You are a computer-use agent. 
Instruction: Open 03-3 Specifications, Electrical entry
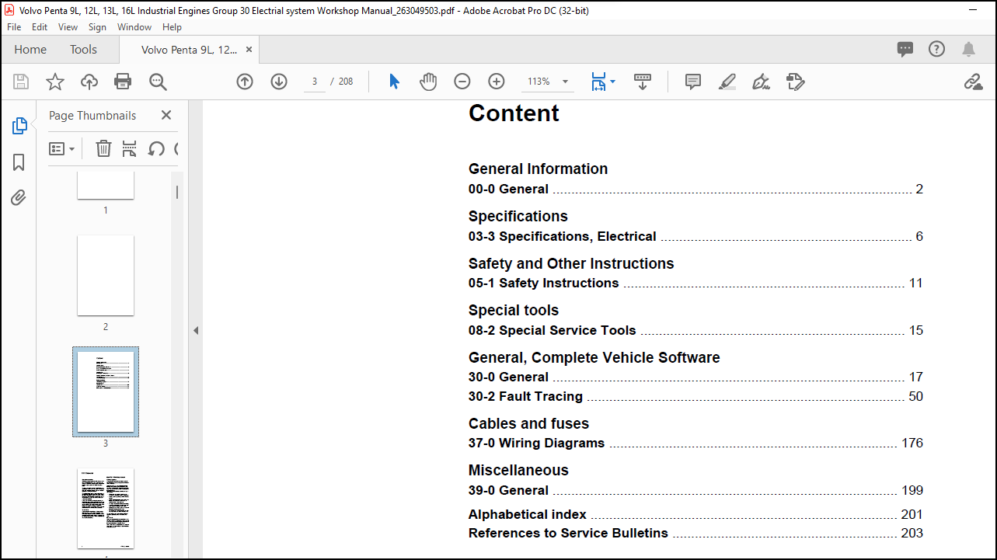pos(695,236)
